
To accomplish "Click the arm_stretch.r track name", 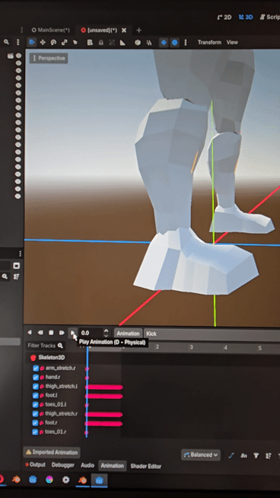I will click(x=60, y=369).
